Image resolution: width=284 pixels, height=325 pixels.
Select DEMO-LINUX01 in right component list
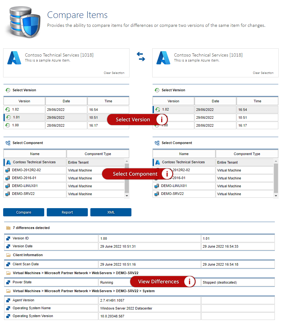(x=213, y=186)
